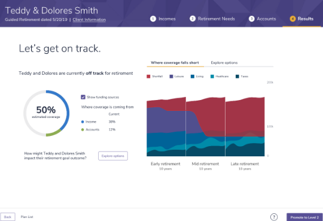Select Where coverage falls short tab
This screenshot has height=221, width=323.
coord(175,62)
